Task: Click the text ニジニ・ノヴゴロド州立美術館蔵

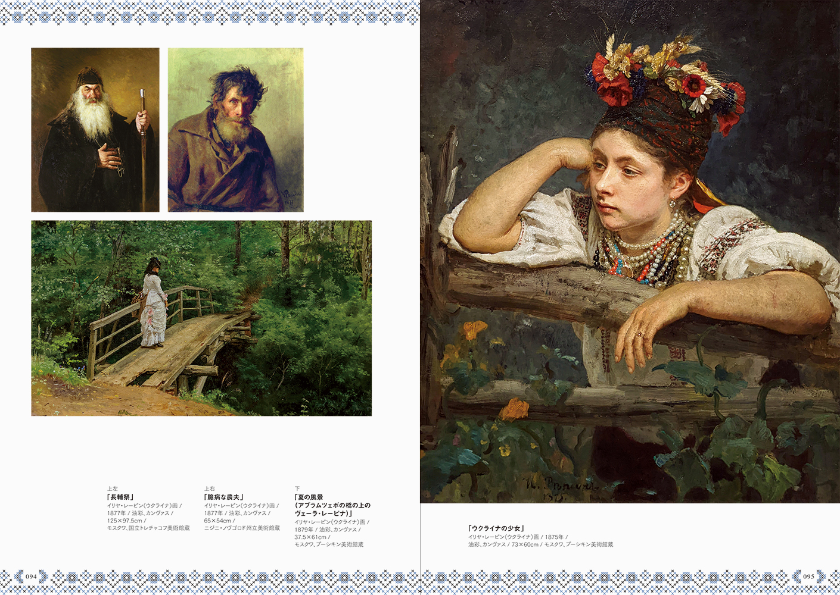Action: click(242, 528)
